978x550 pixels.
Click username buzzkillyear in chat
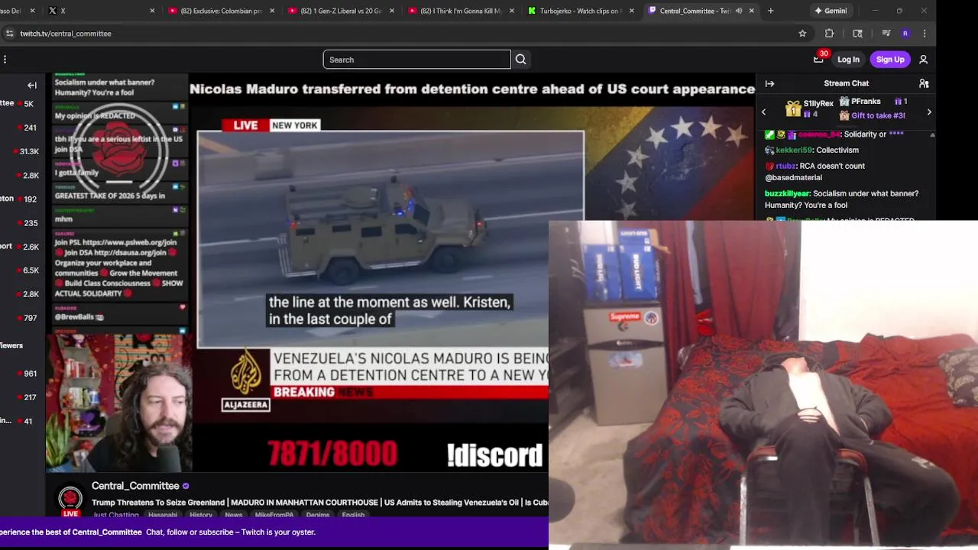[787, 194]
